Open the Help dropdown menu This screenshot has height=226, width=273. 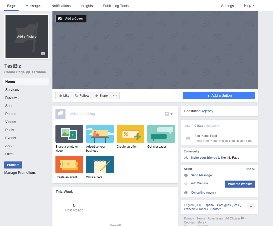tap(249, 6)
